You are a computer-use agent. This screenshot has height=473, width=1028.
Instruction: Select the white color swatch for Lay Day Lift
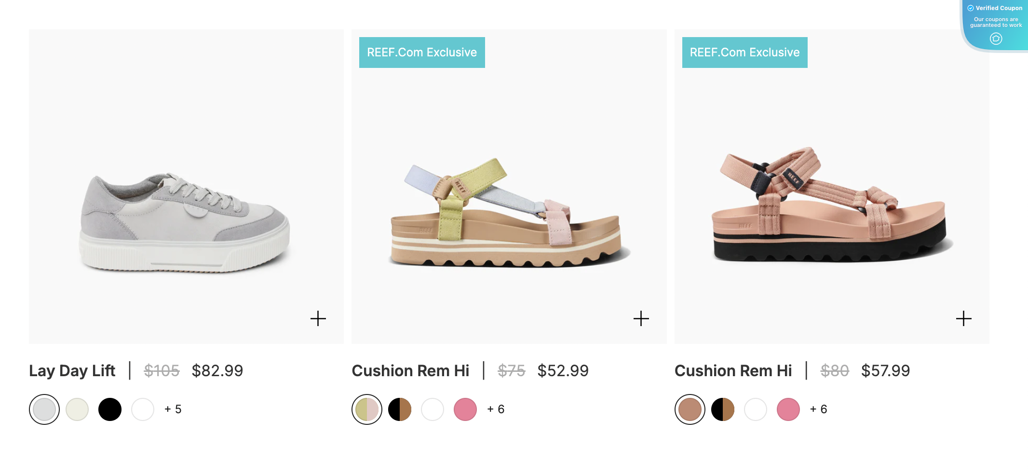[143, 409]
